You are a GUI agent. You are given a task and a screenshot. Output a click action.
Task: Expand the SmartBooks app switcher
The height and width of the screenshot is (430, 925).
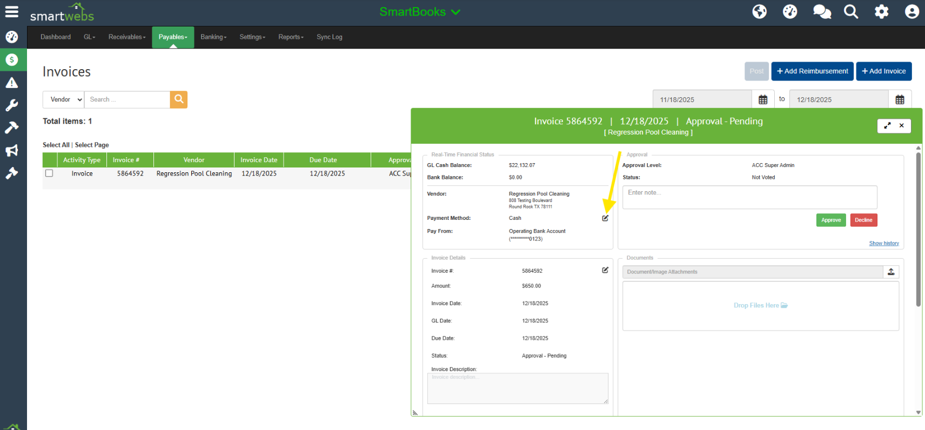click(420, 12)
